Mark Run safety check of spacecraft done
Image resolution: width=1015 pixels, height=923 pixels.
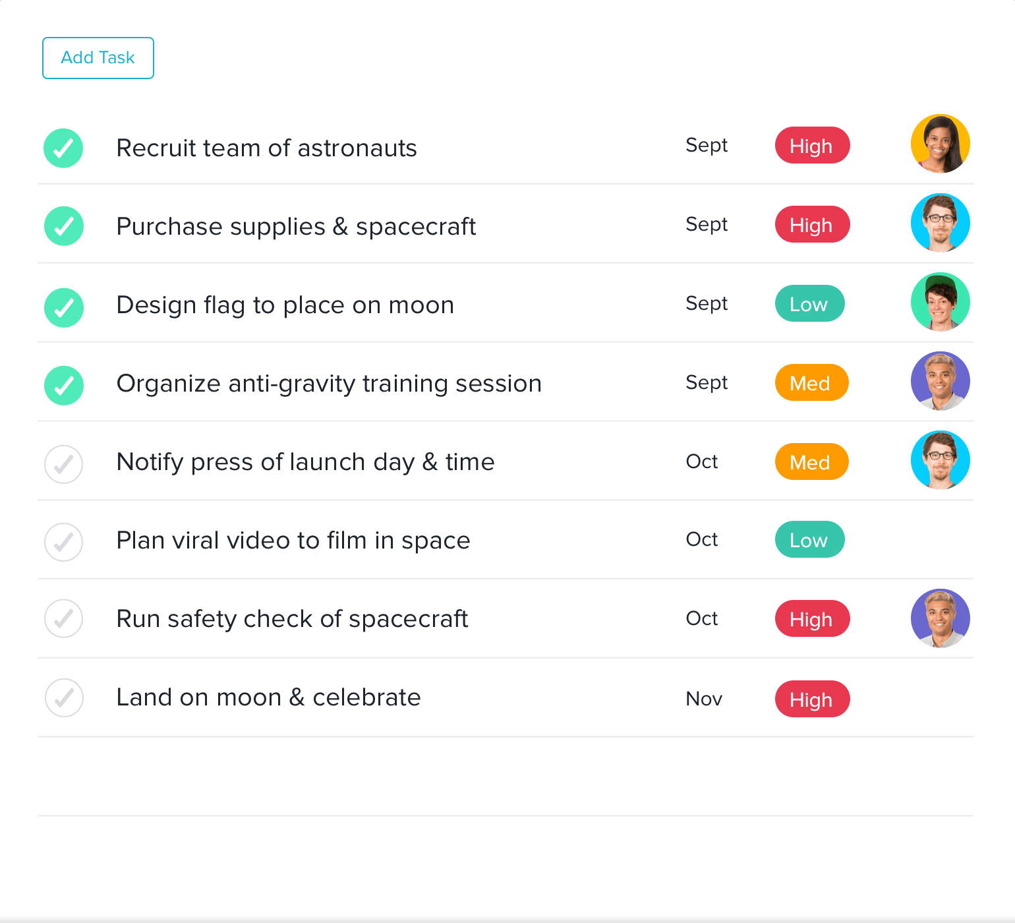tap(63, 618)
